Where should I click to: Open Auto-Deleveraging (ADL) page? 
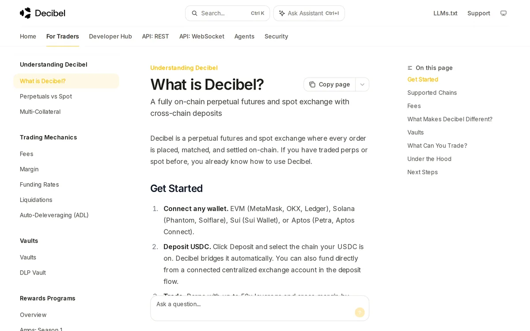tap(54, 215)
